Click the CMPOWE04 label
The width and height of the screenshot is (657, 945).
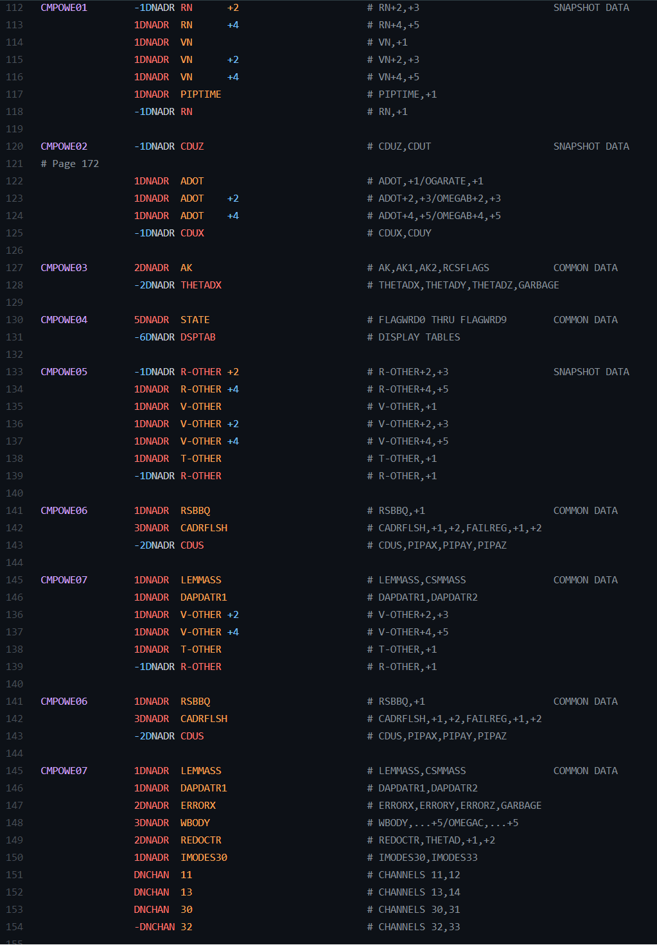click(64, 320)
